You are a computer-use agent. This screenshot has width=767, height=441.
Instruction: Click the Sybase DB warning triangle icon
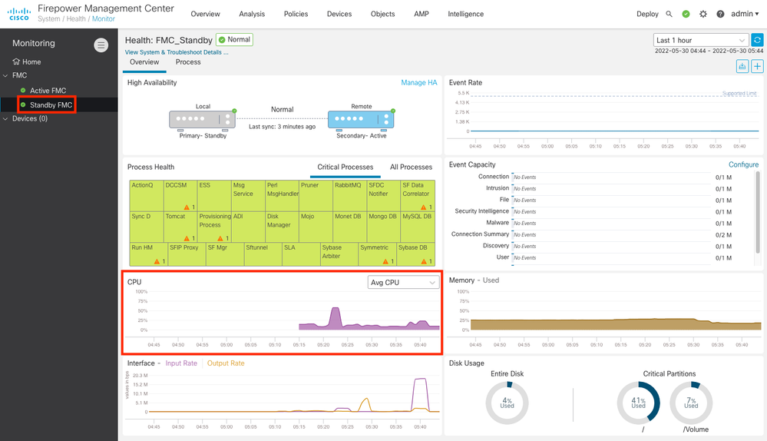pos(424,261)
